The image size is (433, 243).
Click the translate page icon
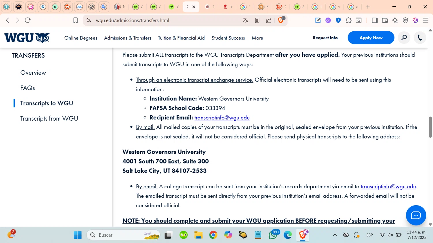click(246, 20)
